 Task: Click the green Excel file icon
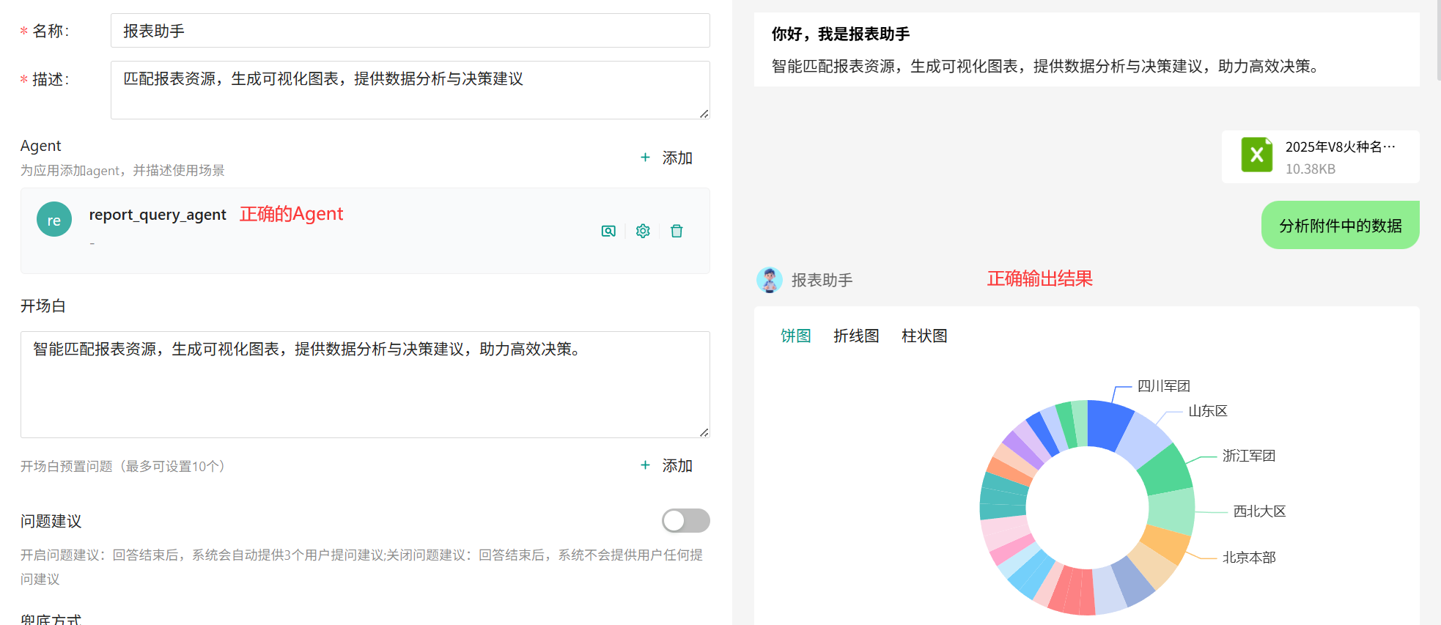point(1256,155)
